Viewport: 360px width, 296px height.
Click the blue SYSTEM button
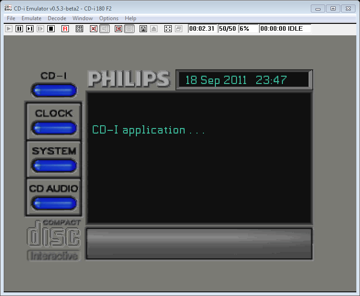[54, 165]
